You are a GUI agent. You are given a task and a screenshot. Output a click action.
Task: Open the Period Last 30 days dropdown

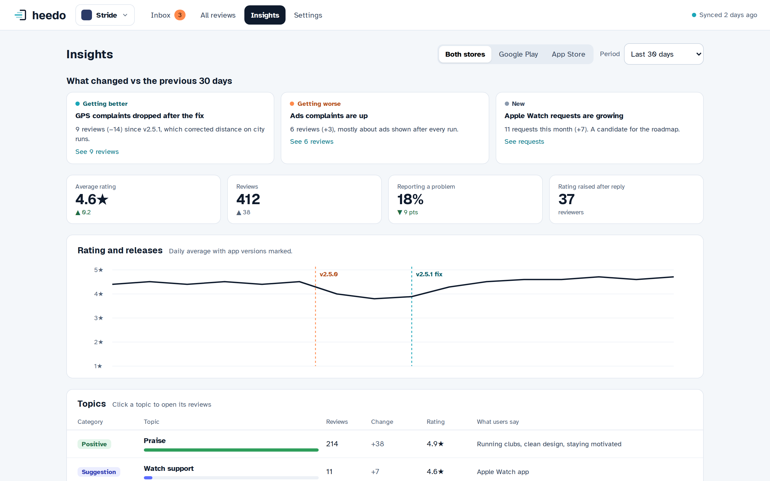(x=664, y=54)
